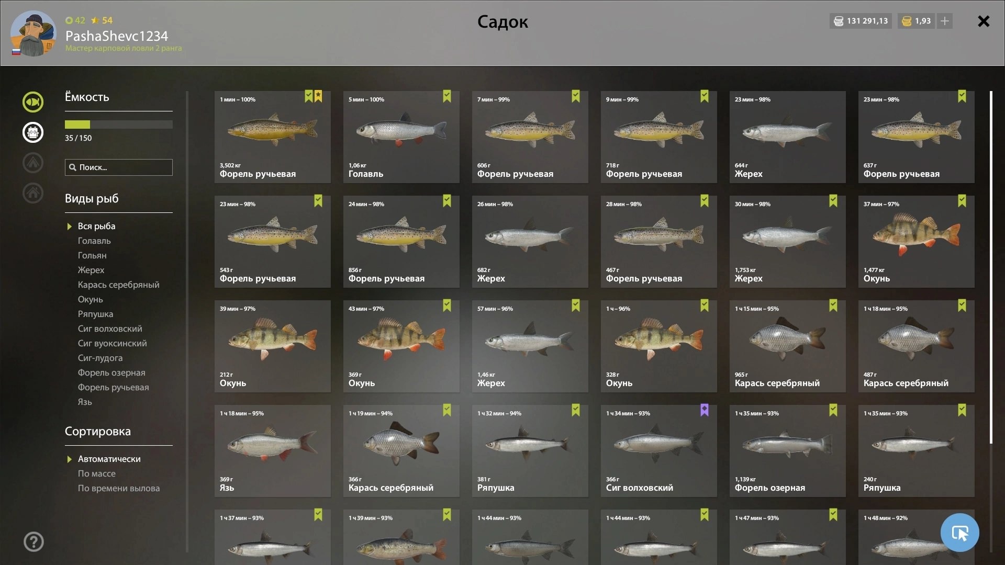Select the 3,502 кг Форель ручьевая card
The width and height of the screenshot is (1005, 565).
[x=272, y=137]
